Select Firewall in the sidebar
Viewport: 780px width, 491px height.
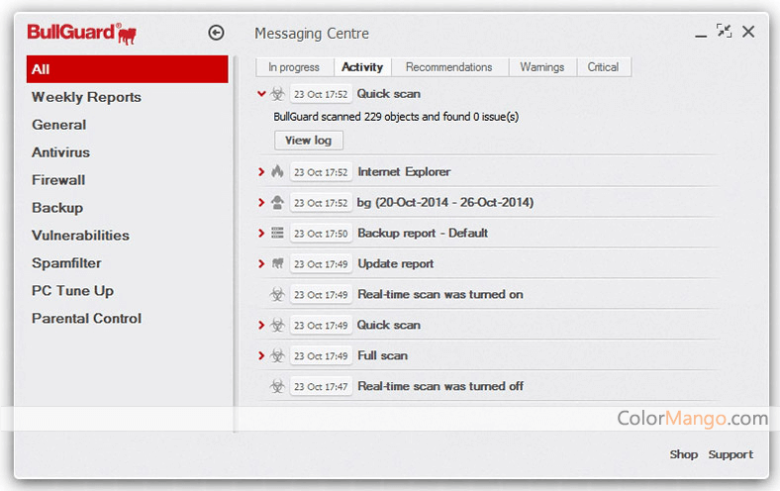coord(58,180)
